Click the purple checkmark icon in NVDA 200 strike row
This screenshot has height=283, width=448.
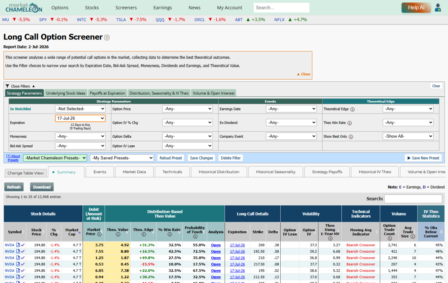point(23,245)
